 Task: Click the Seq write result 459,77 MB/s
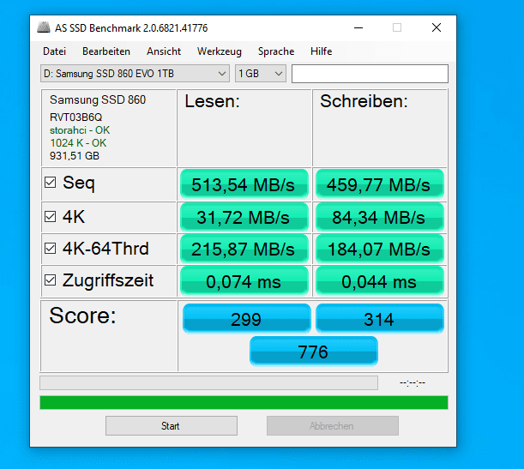[x=380, y=184]
